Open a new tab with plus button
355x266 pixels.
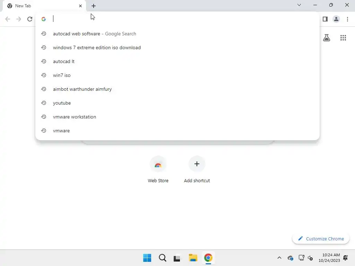tap(94, 6)
